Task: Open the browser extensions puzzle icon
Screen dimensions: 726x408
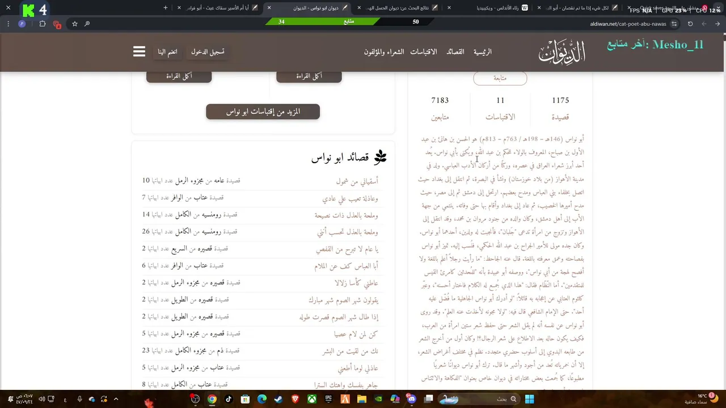Action: point(43,24)
